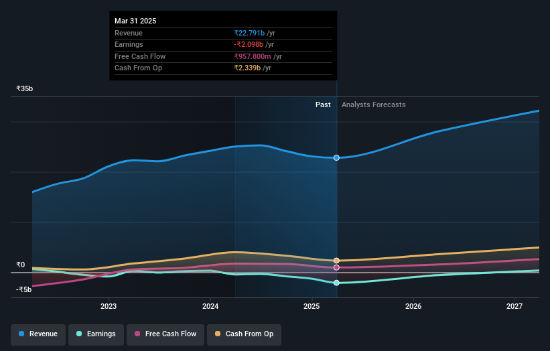Click the Revenue data point on Mar 31 2025
The height and width of the screenshot is (351, 550).
pos(336,158)
